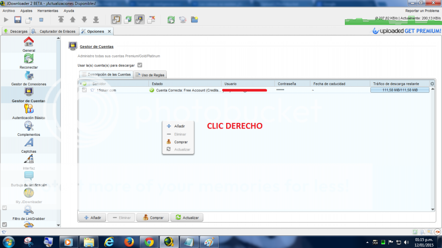The width and height of the screenshot is (442, 248).
Task: Open Gestor de Conexiones in sidebar
Action: click(x=29, y=78)
